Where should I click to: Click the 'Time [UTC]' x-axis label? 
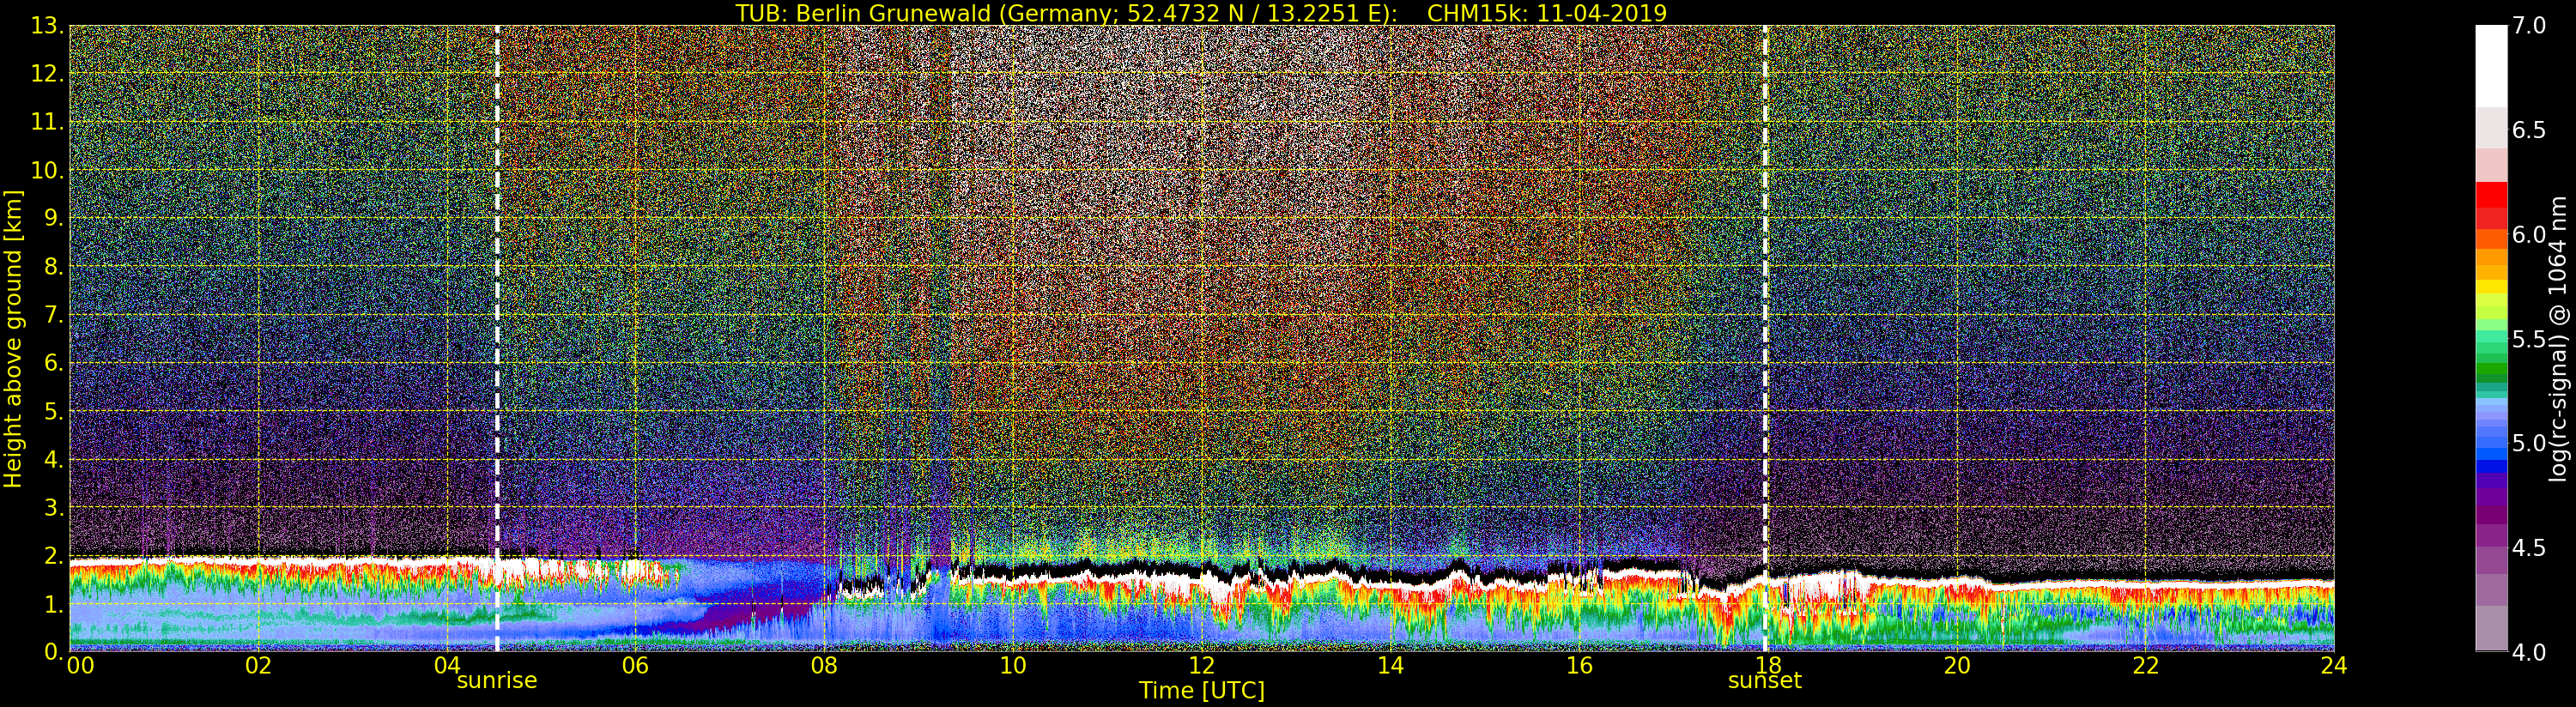1201,691
